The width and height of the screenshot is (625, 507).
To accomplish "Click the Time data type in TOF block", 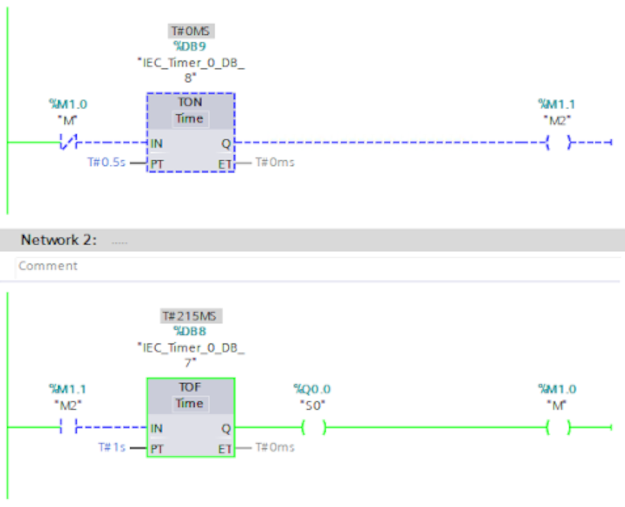I will (189, 404).
